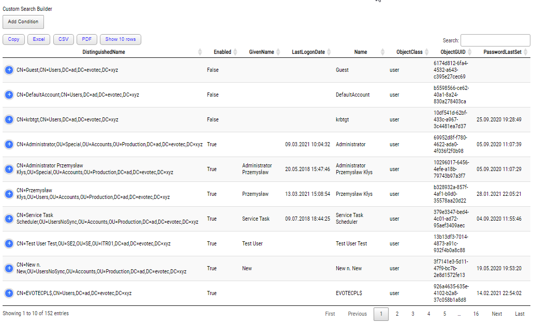
Task: Click the Next pagination link
Action: coord(496,314)
